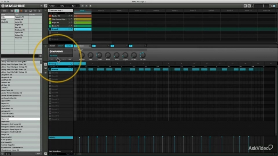Click the Drive knob
Screen dimensions: 278x156
tap(116, 55)
